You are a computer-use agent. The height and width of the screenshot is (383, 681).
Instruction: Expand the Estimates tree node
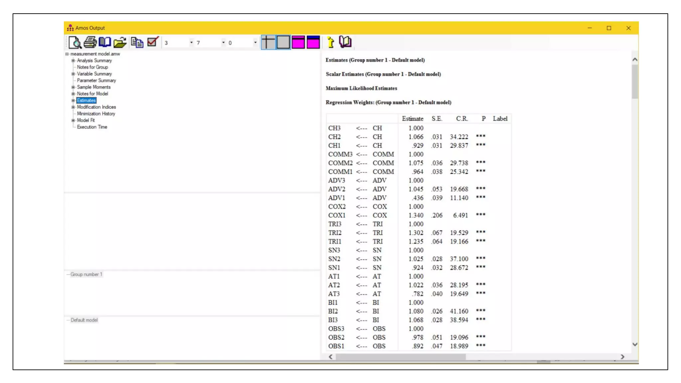(73, 100)
